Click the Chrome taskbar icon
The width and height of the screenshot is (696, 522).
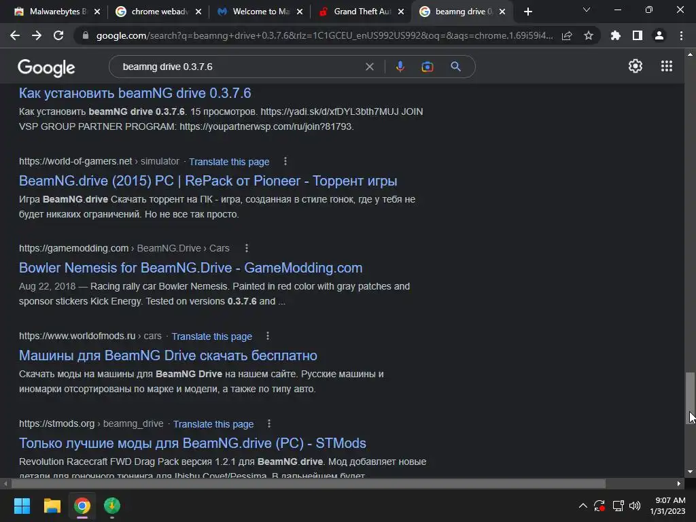(82, 506)
